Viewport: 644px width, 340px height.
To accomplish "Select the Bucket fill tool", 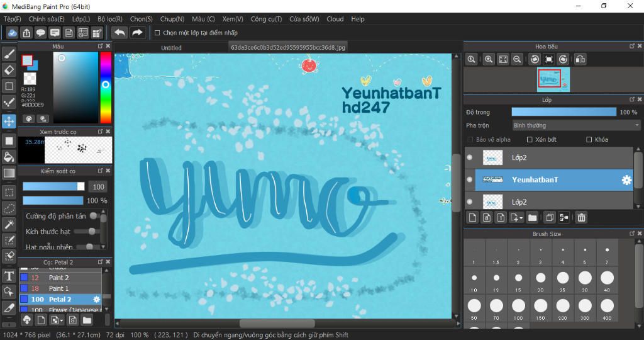I will click(x=9, y=157).
